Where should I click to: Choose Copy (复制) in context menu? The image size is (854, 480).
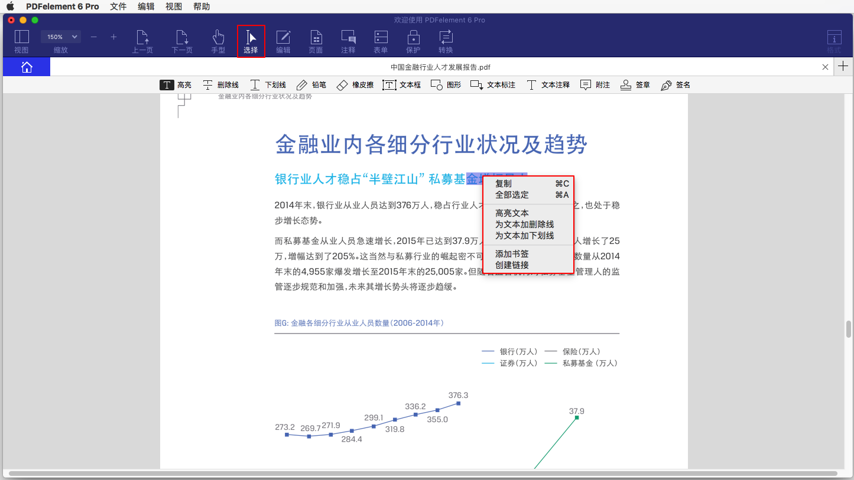tap(504, 184)
